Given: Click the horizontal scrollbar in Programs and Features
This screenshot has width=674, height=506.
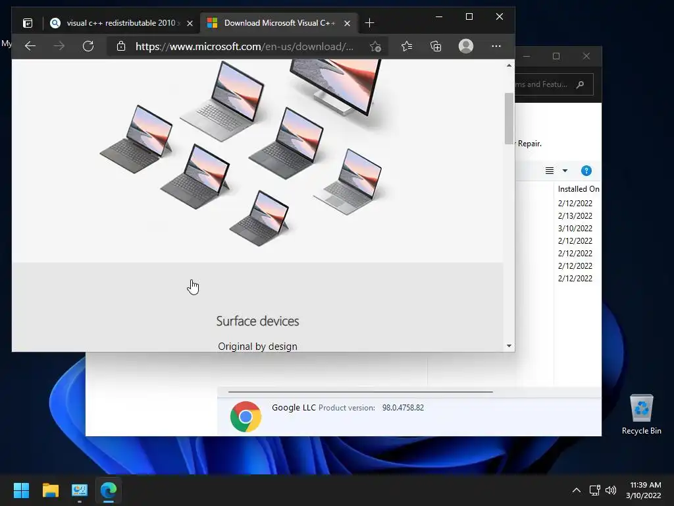Looking at the screenshot, I should pos(360,392).
